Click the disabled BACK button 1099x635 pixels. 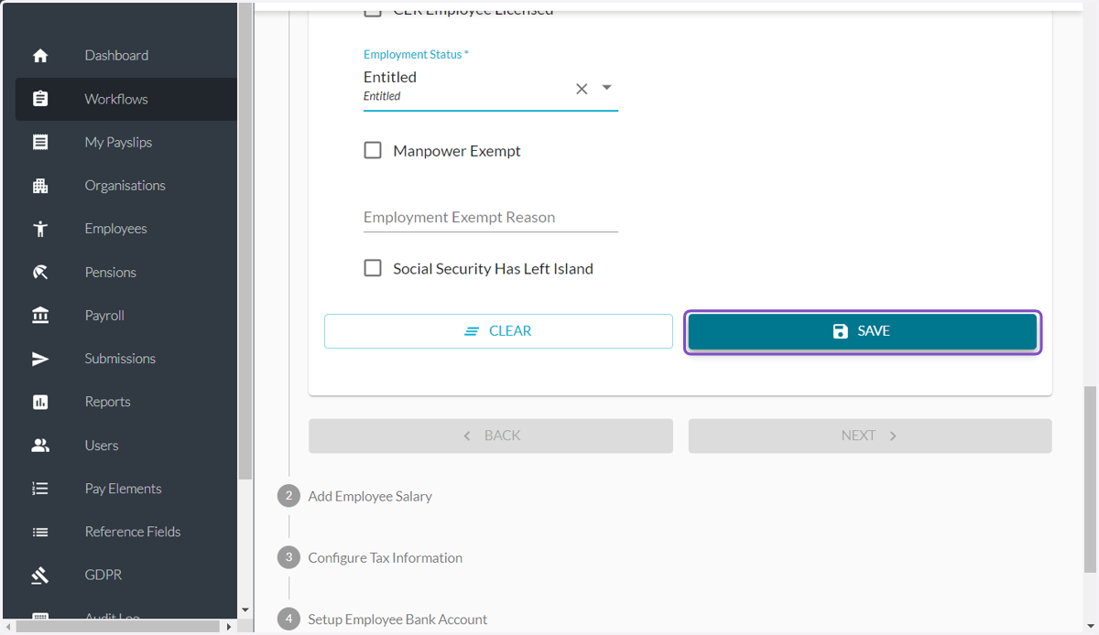pos(491,436)
